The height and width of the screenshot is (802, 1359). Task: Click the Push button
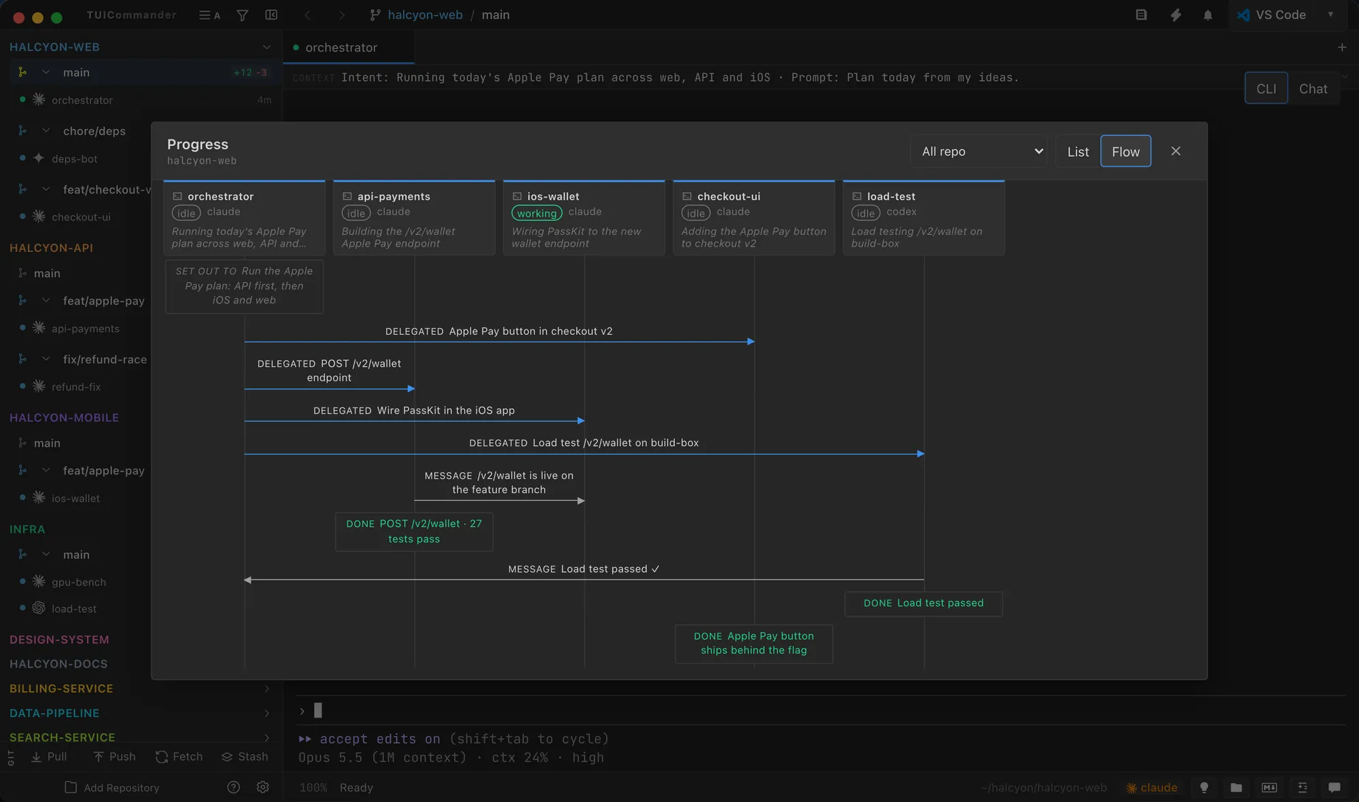(114, 757)
